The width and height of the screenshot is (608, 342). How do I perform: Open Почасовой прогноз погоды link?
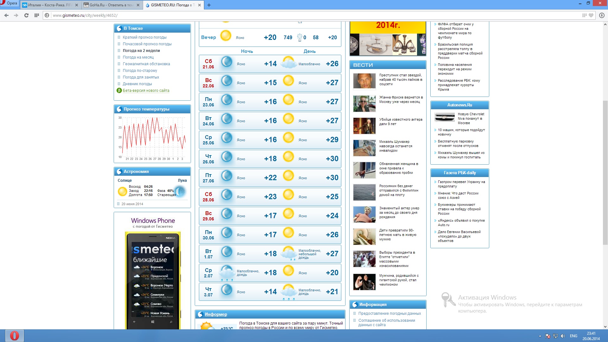147,44
